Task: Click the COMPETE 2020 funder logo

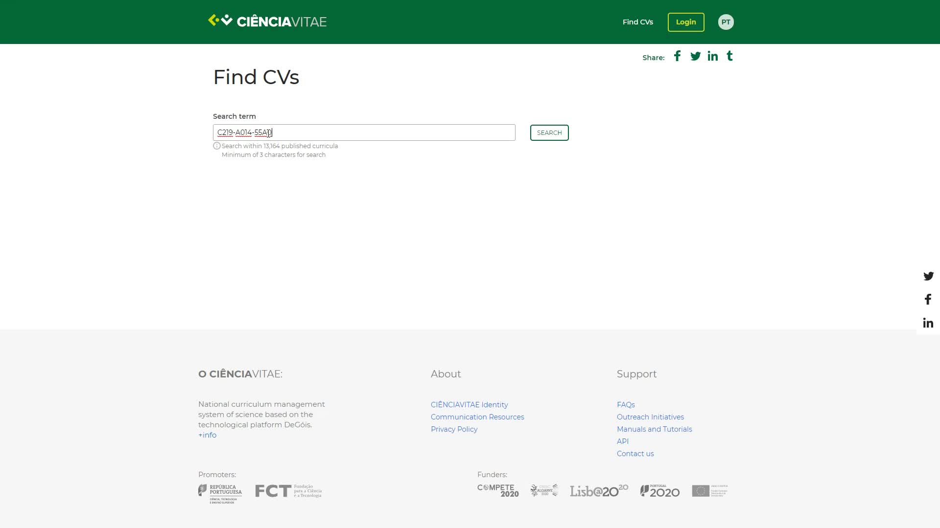Action: click(x=498, y=491)
